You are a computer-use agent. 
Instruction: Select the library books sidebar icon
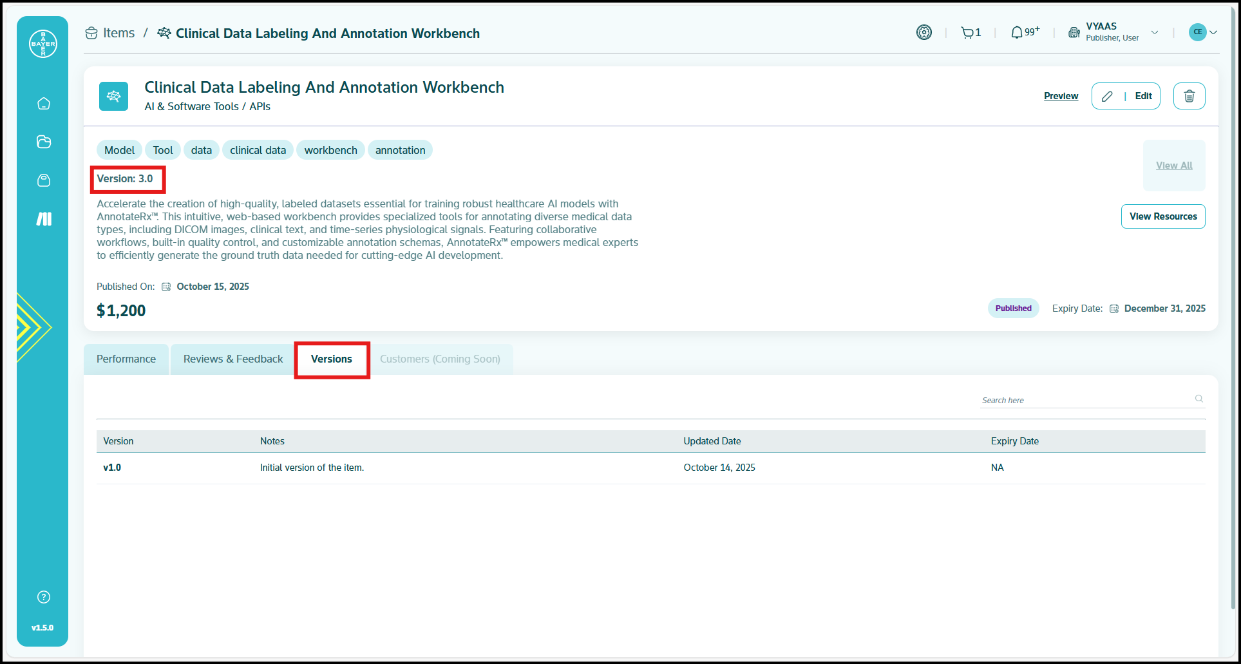point(44,219)
